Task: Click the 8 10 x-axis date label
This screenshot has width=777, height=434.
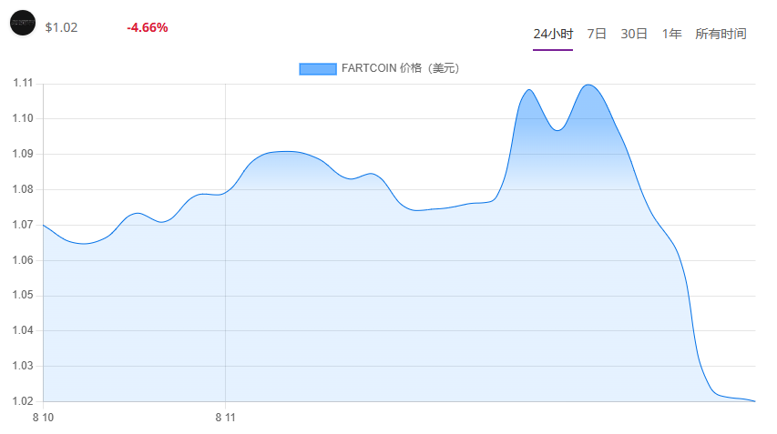Action: pos(43,418)
